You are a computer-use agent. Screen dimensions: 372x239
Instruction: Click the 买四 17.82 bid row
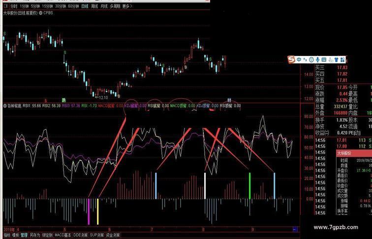(x=332, y=74)
